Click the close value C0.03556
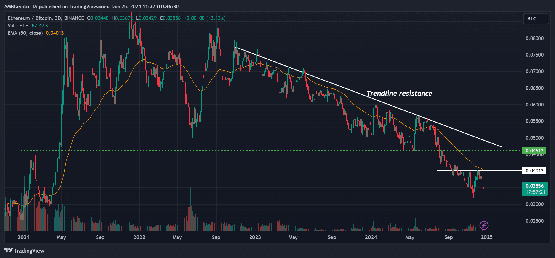 pyautogui.click(x=170, y=18)
